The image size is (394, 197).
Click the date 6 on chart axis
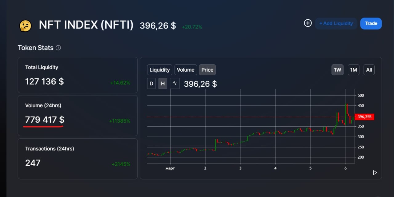(x=346, y=168)
